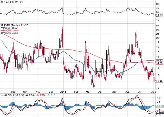
Task: Click the small RSI chart icon
Action: click(x=2, y=2)
